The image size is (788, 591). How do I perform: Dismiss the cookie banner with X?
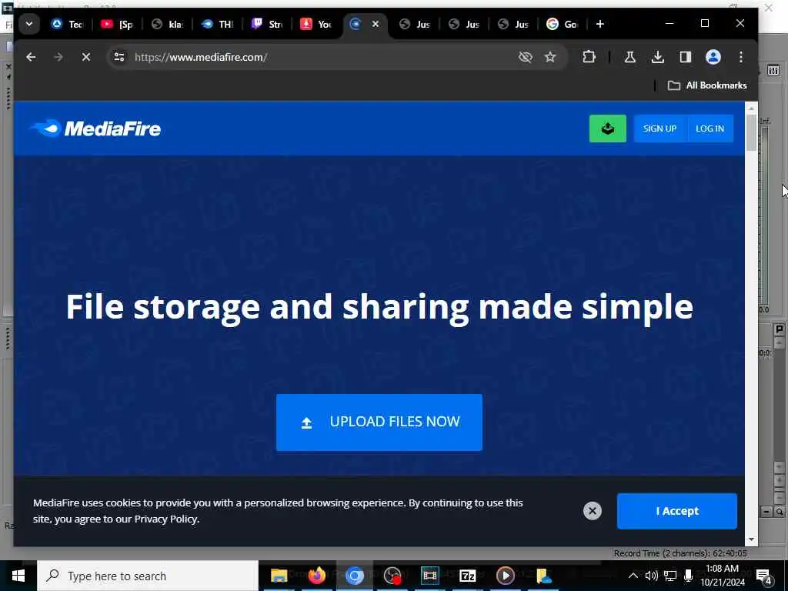pyautogui.click(x=592, y=511)
